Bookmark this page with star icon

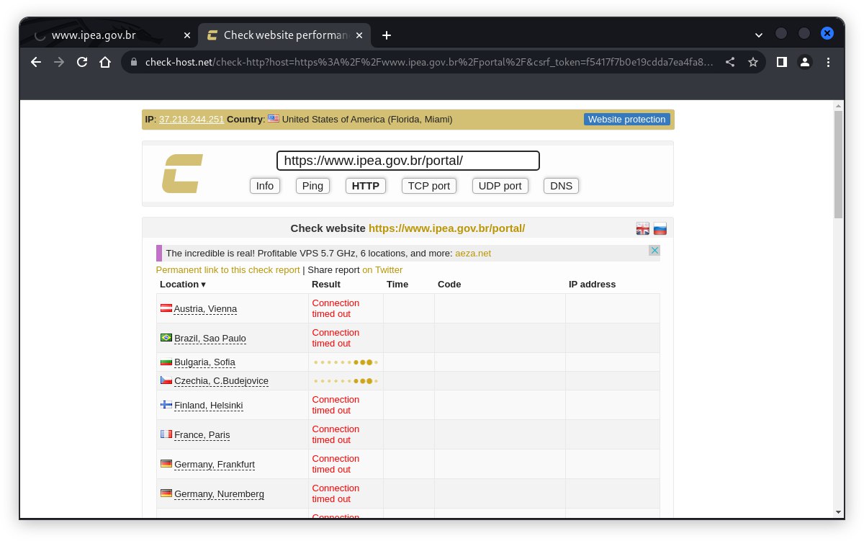tap(753, 62)
